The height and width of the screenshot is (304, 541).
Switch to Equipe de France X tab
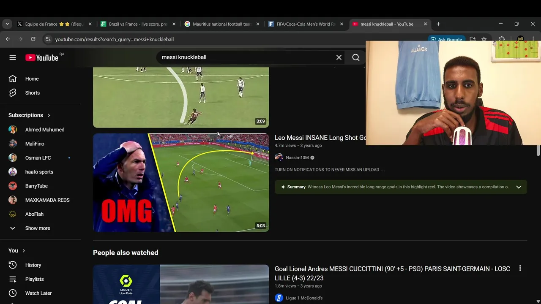point(54,24)
